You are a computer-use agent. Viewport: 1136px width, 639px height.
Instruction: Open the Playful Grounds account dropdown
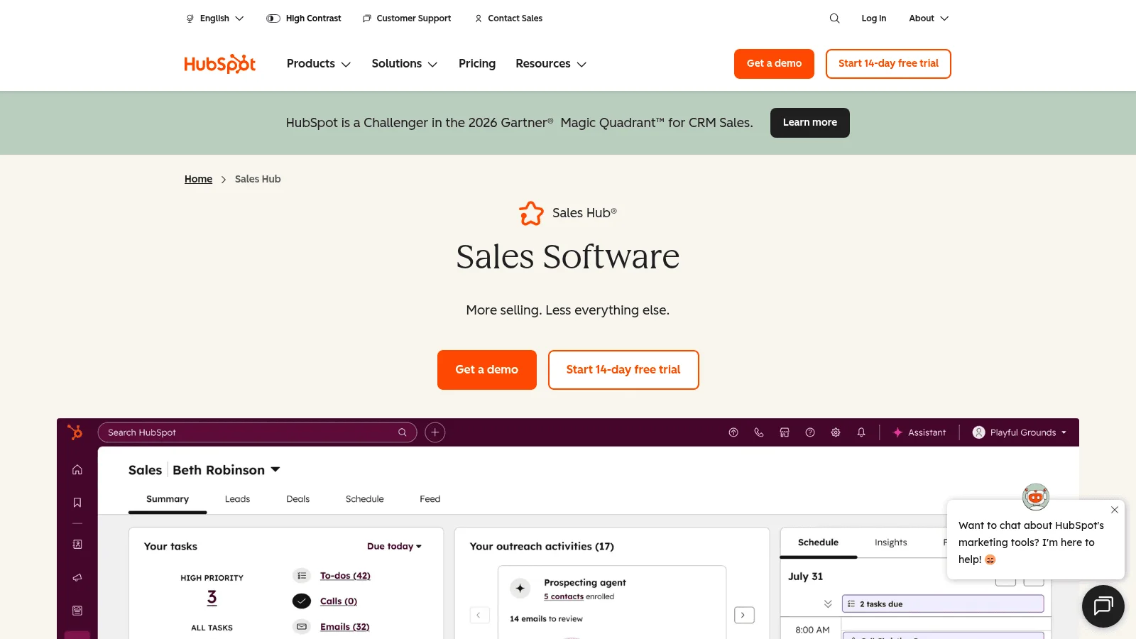coord(1020,432)
